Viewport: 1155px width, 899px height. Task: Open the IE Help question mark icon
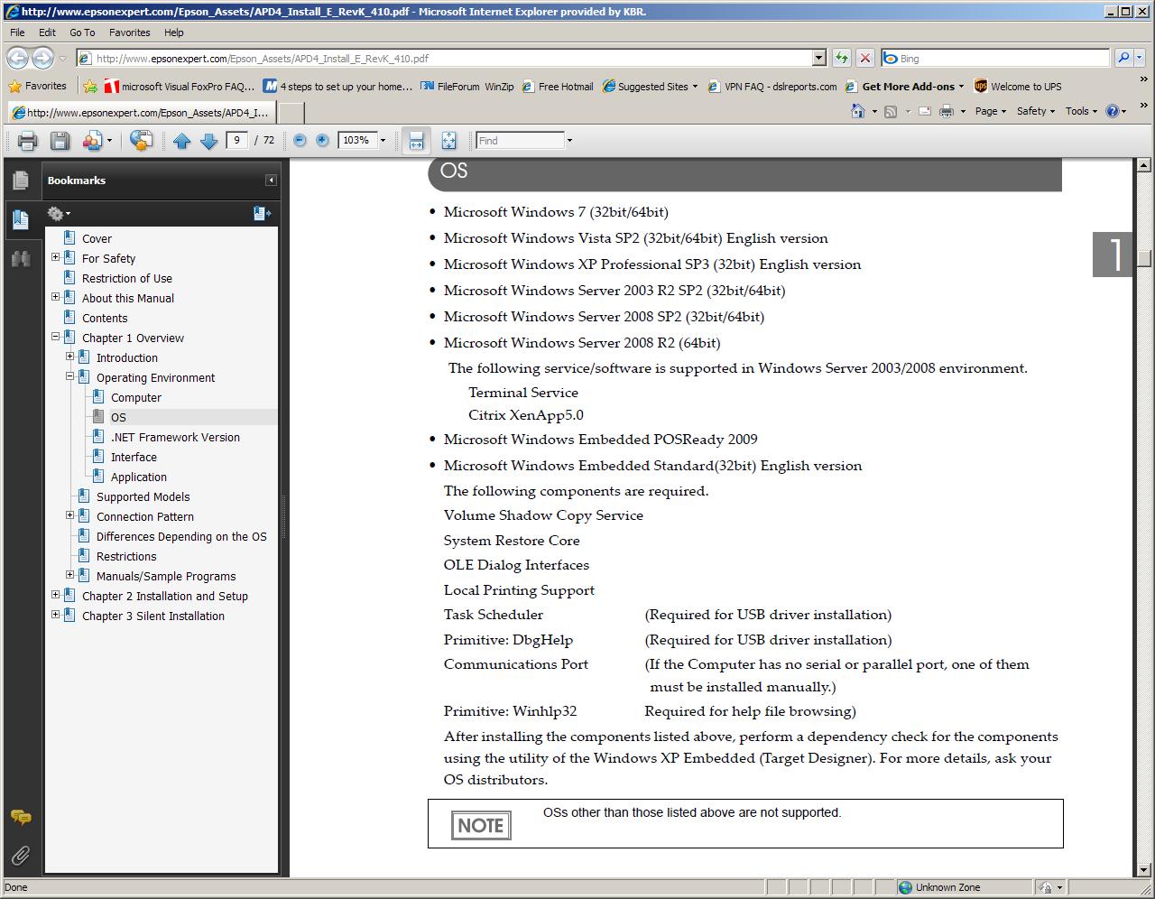click(1113, 111)
